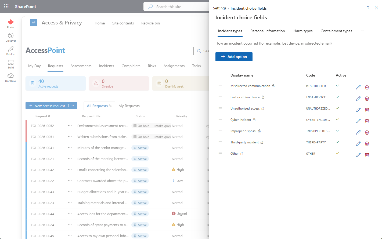Switch to the Personal information tab

[268, 31]
